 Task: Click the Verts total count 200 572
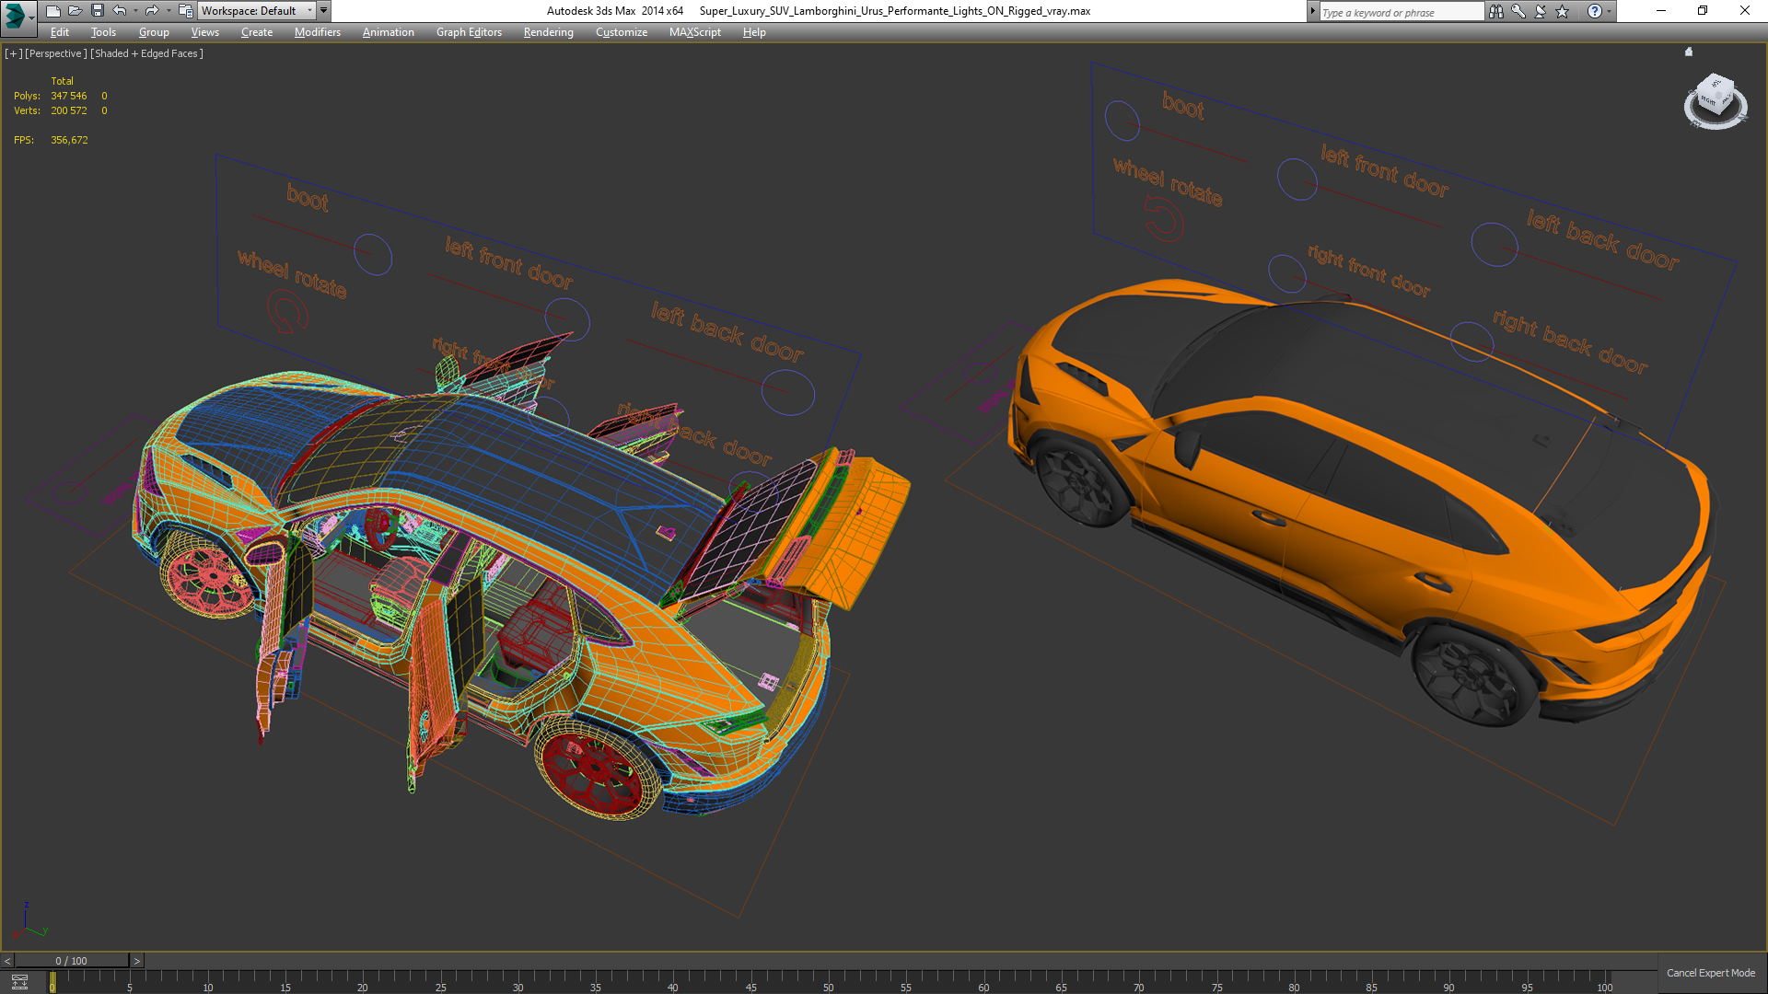click(68, 110)
